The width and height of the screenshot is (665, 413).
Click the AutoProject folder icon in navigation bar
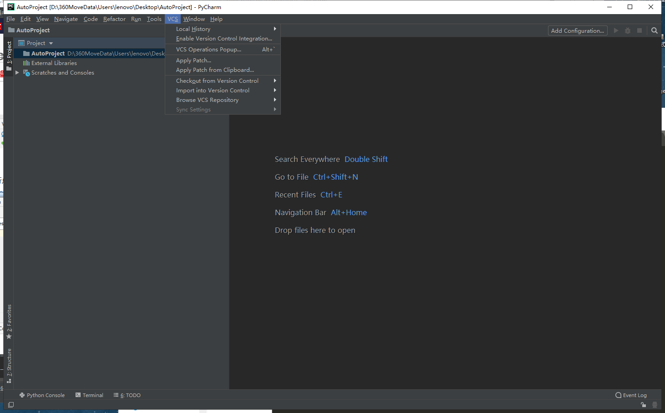click(11, 30)
